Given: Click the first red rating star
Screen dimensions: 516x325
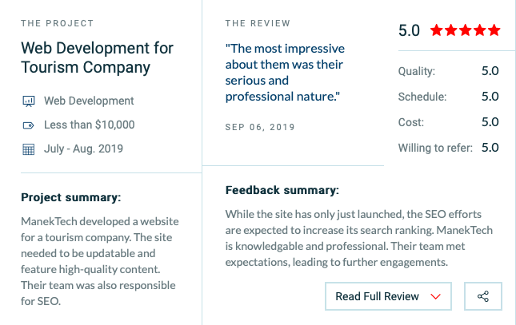Looking at the screenshot, I should [436, 30].
